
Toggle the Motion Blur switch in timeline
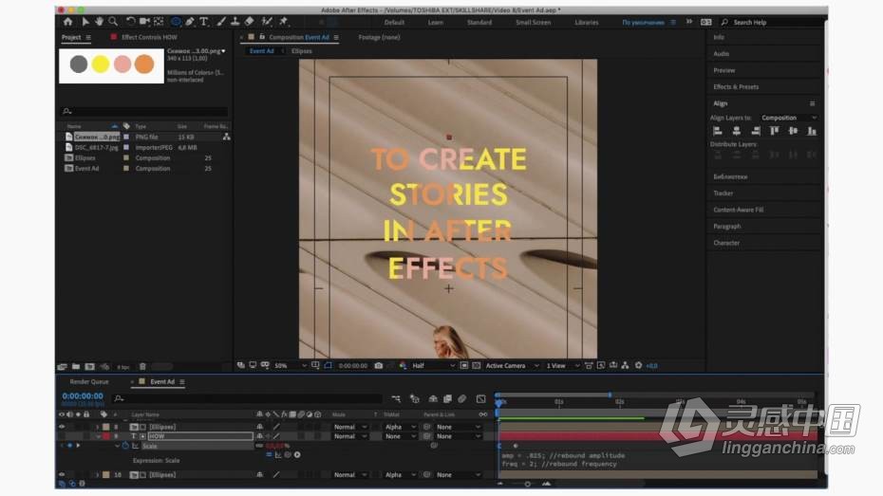pyautogui.click(x=461, y=398)
